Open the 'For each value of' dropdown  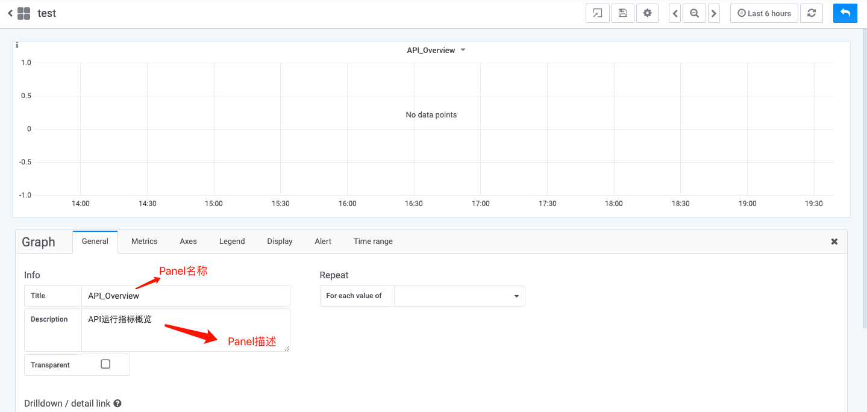[x=459, y=296]
